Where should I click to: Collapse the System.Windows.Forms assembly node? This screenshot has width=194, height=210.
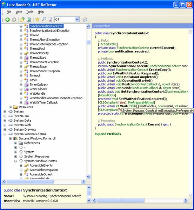pos(5,134)
